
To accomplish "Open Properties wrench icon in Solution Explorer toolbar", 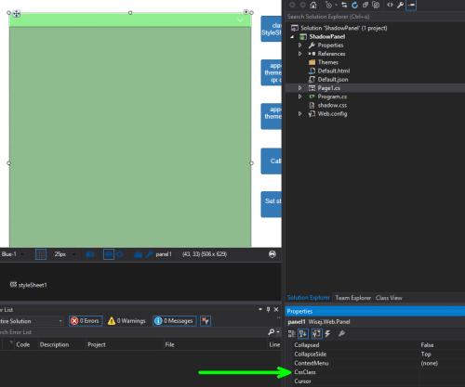I will [x=400, y=5].
